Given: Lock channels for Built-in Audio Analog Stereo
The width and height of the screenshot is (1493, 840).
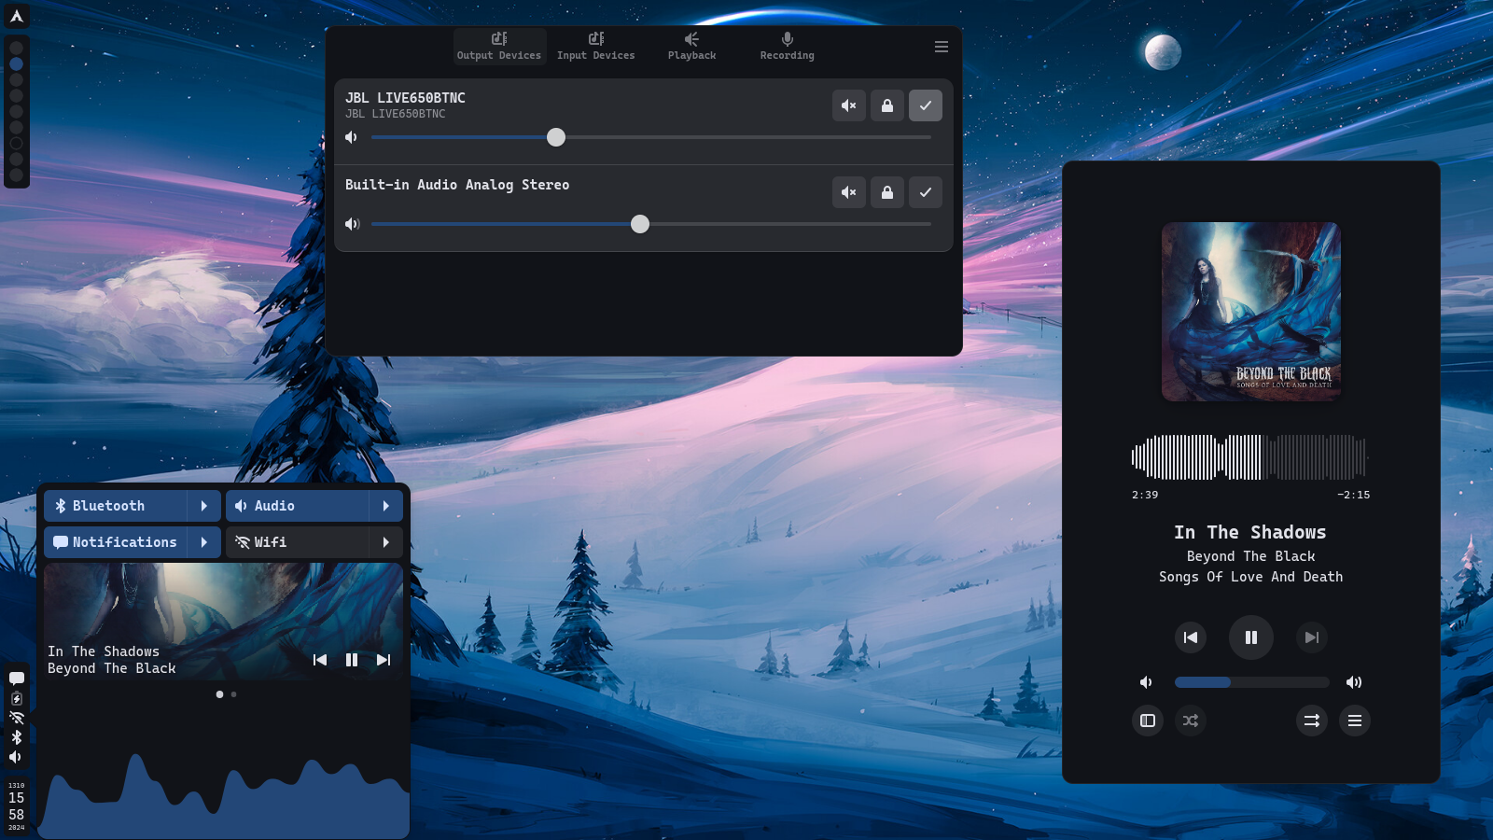Looking at the screenshot, I should coord(887,192).
